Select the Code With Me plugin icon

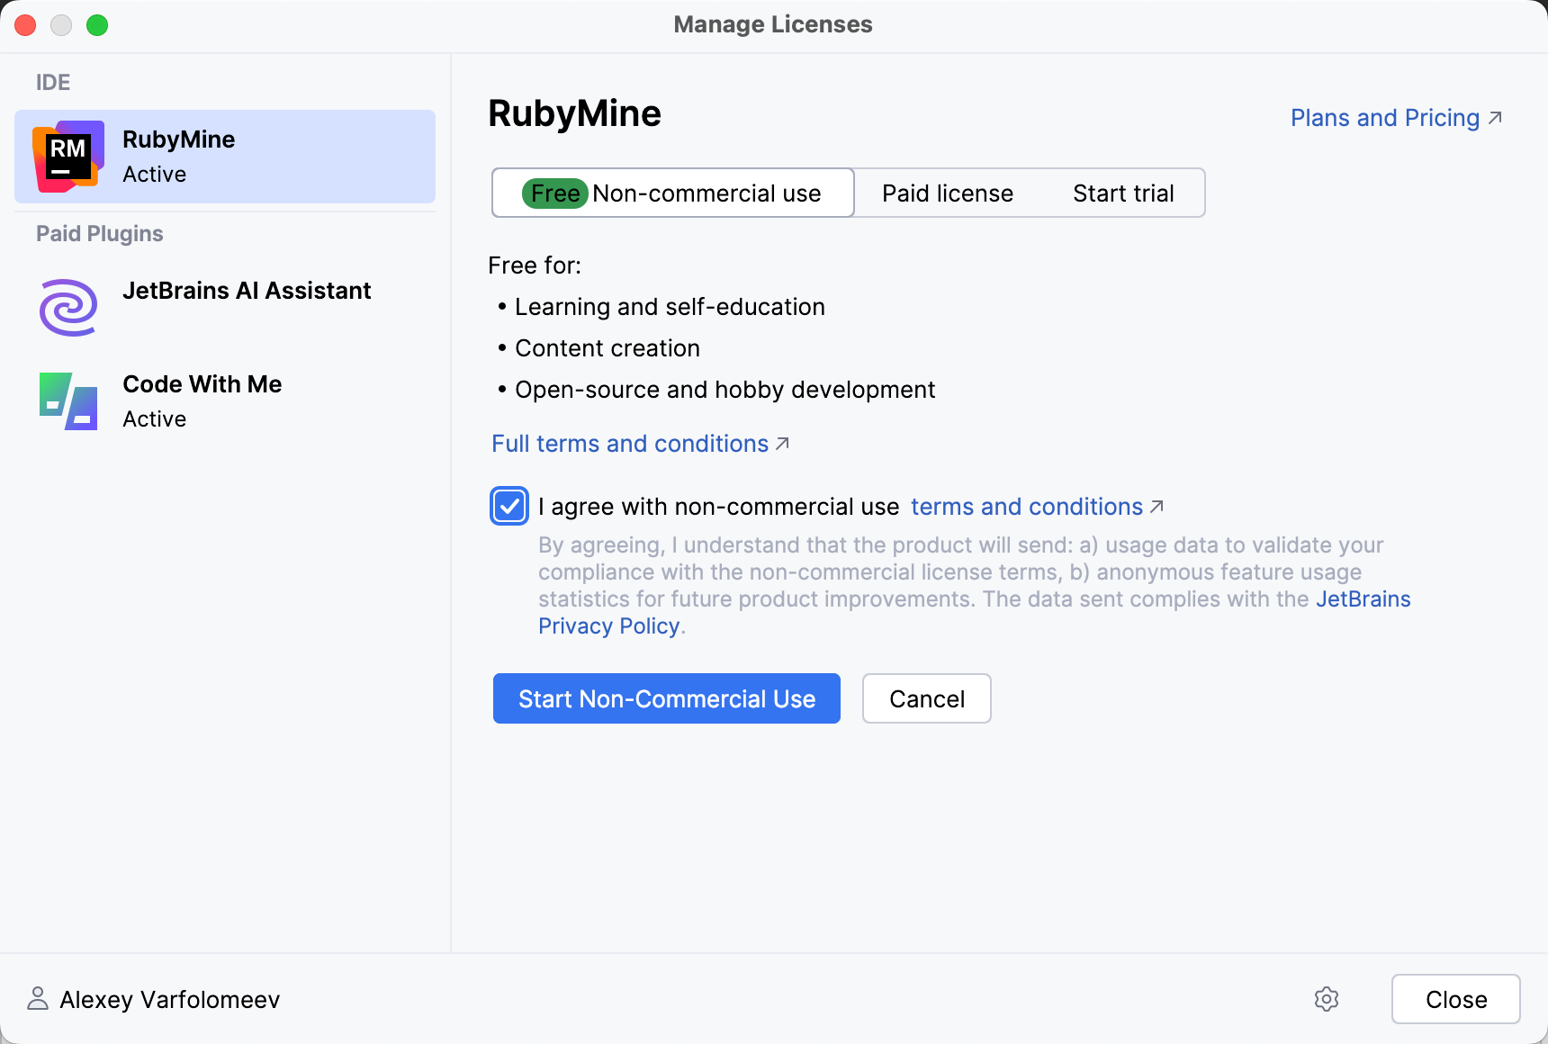pos(67,400)
